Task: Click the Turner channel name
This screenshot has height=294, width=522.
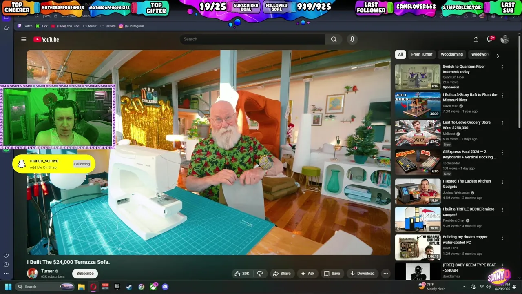Action: click(47, 271)
